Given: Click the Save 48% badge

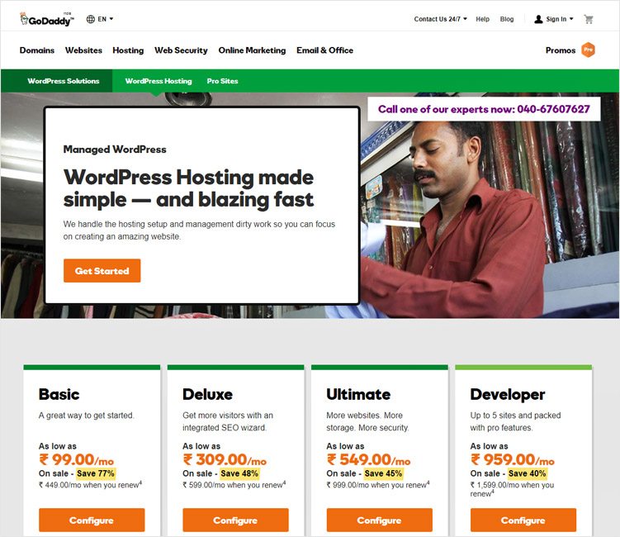Looking at the screenshot, I should tap(239, 473).
